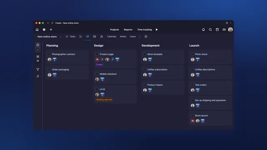Click assignee avatar on Order packaging
The height and width of the screenshot is (150, 267).
pos(50,75)
